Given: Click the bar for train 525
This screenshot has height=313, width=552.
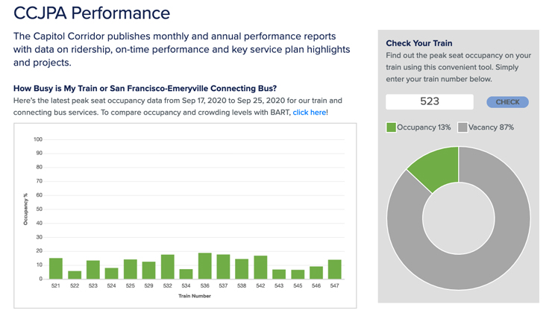Looking at the screenshot, I should [x=131, y=269].
